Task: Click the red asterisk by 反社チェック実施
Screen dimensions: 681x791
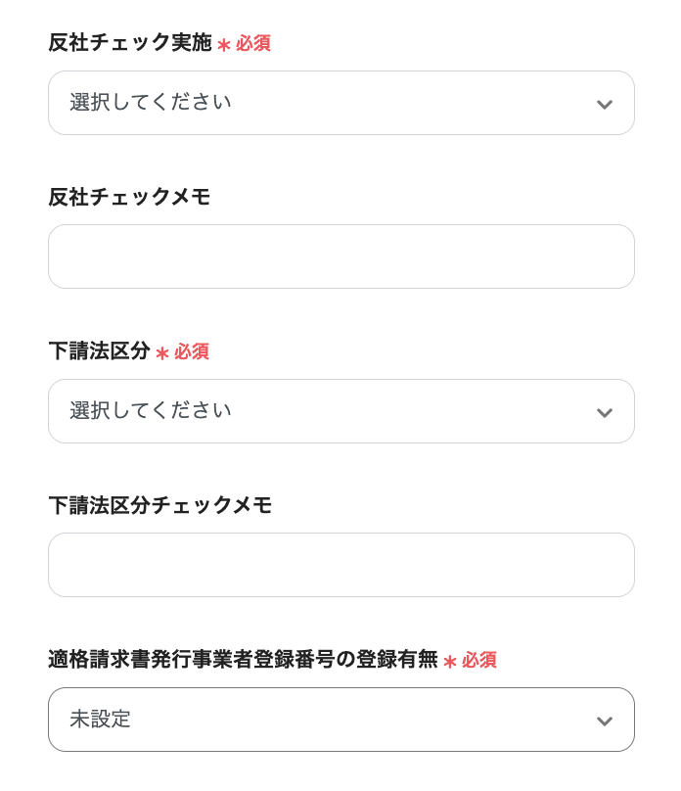Action: coord(224,45)
